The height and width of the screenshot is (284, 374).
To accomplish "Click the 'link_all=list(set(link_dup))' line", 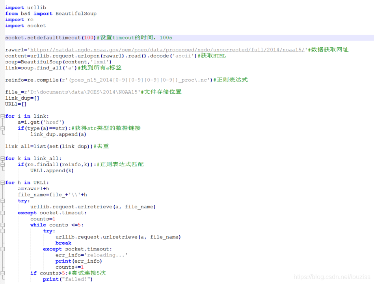I will pyautogui.click(x=57, y=146).
